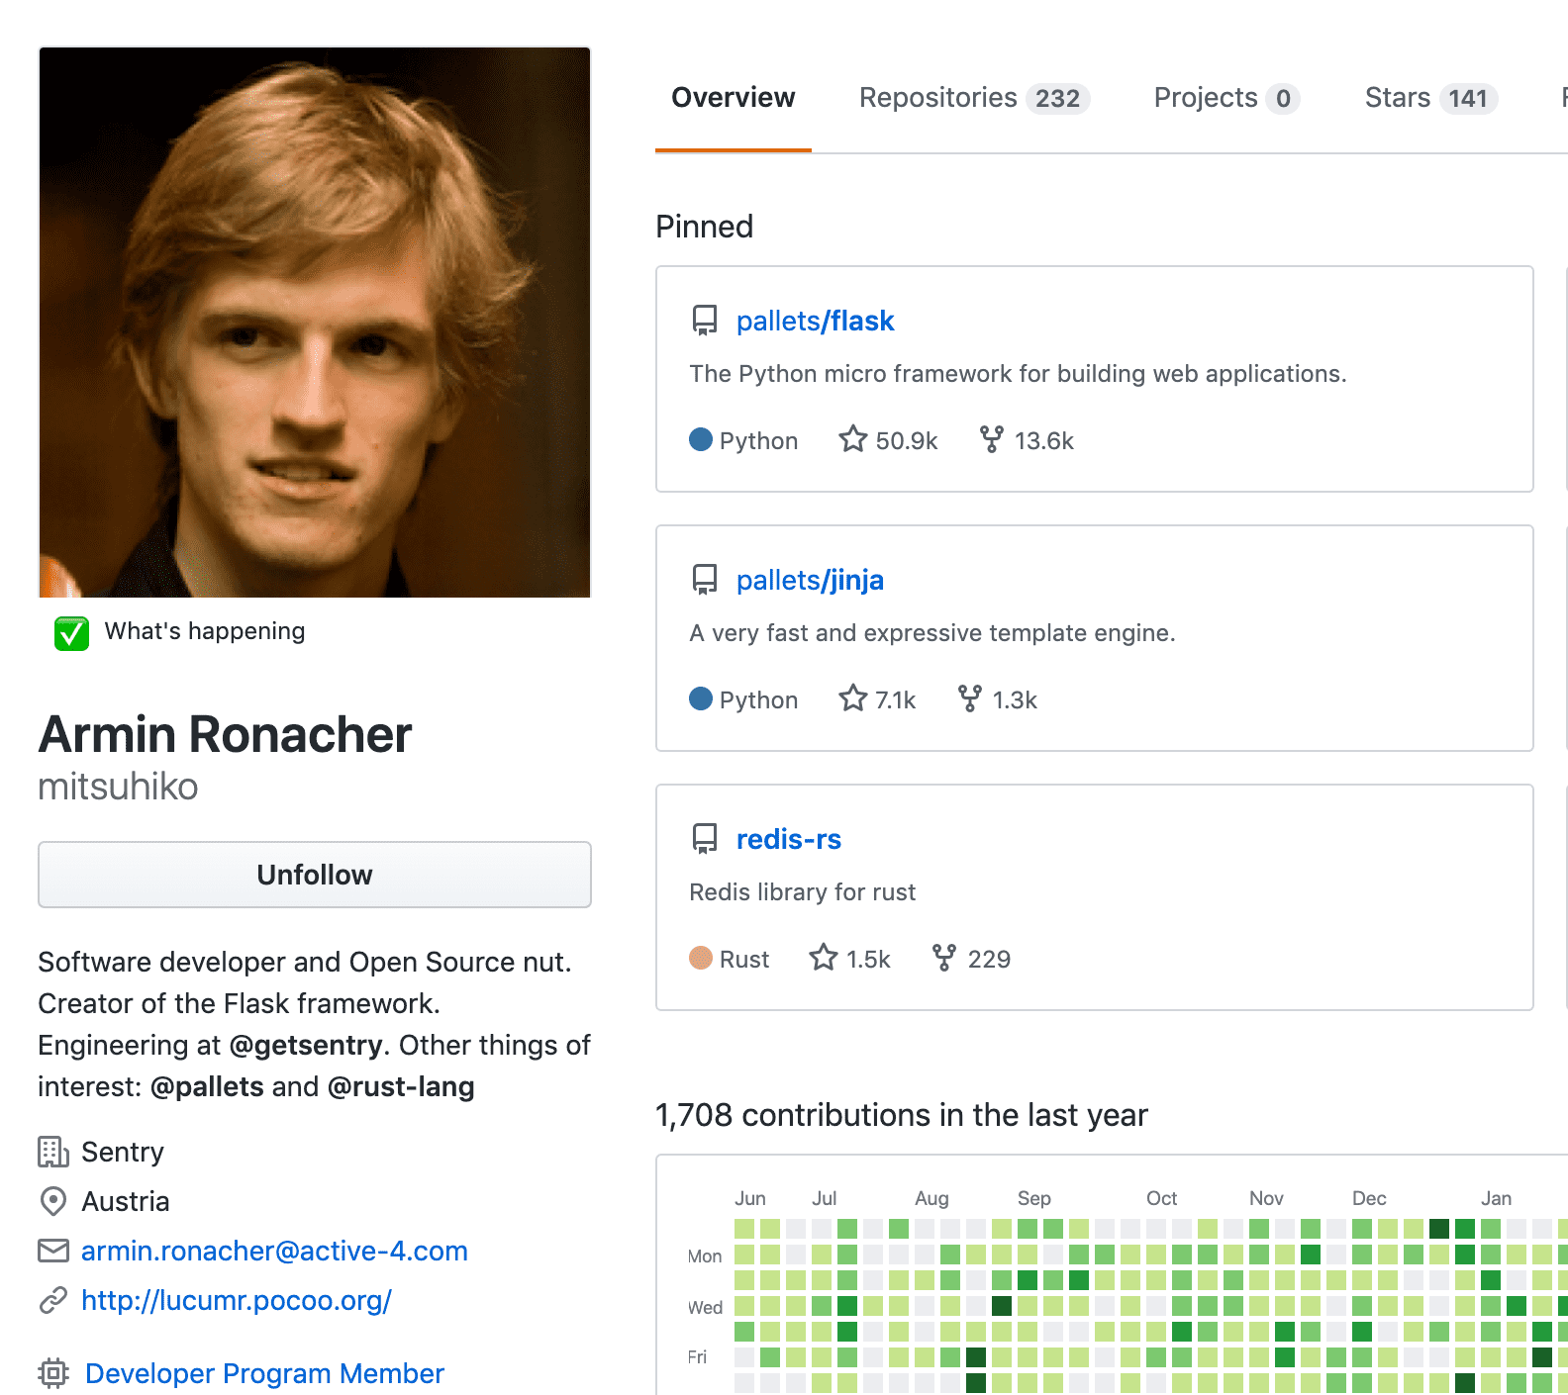
Task: Open the Developer Program Member link
Action: (264, 1373)
